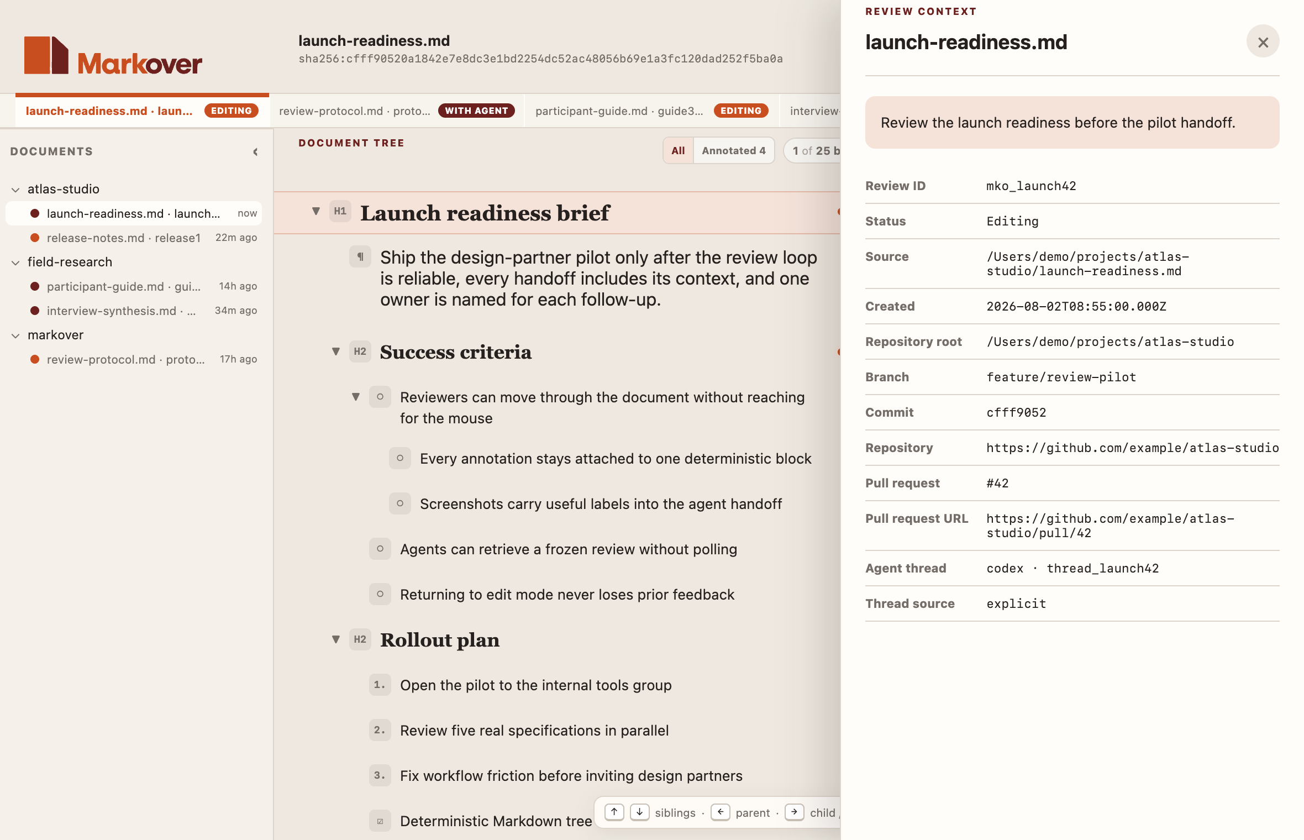Image resolution: width=1304 pixels, height=840 pixels.
Task: Click the Pull request value #42
Action: (997, 483)
